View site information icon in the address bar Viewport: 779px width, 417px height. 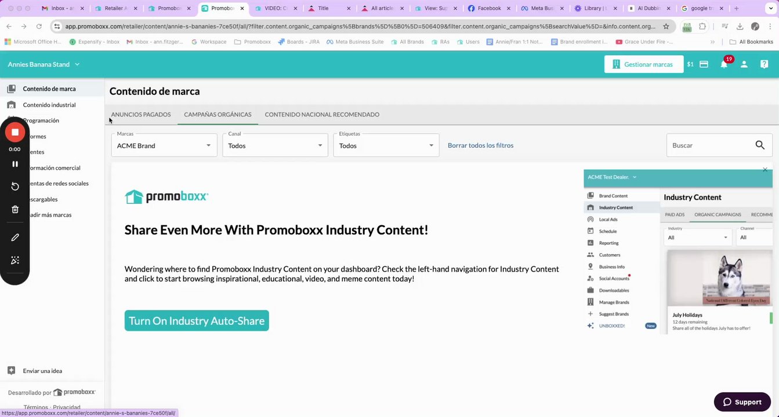(x=57, y=26)
